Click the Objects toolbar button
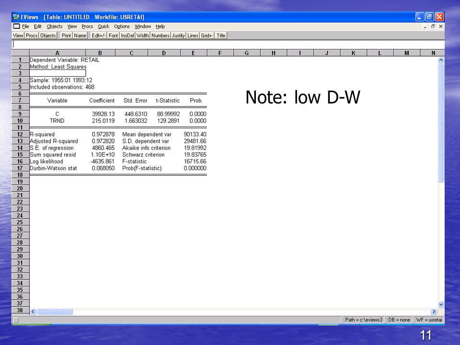Screen dimensions: 460x345 48,35
